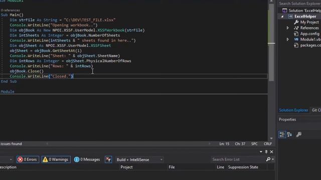Click the End Sub line
Screen dimensions: 321x180
coord(9,81)
